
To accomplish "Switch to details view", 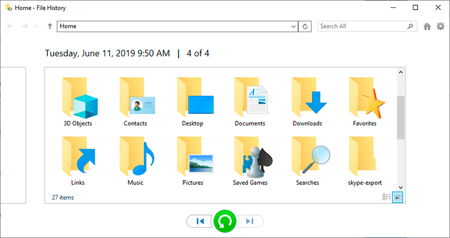I will [387, 197].
